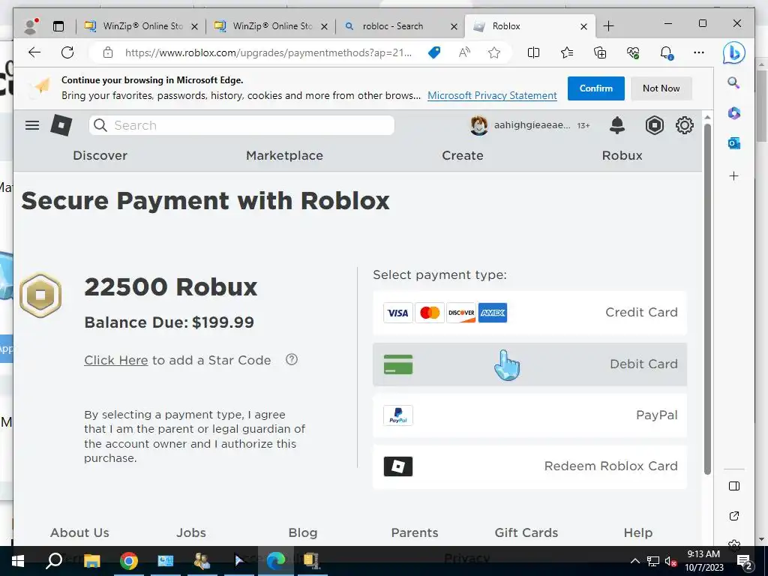The height and width of the screenshot is (576, 768).
Task: Open Edge collections icon
Action: (600, 52)
